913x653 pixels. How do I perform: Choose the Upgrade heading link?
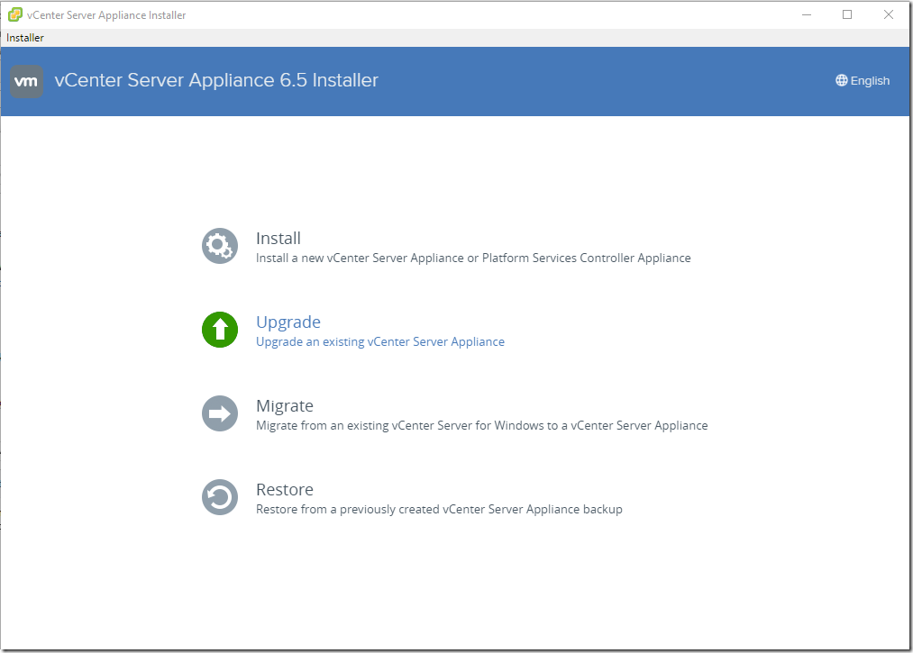(288, 322)
